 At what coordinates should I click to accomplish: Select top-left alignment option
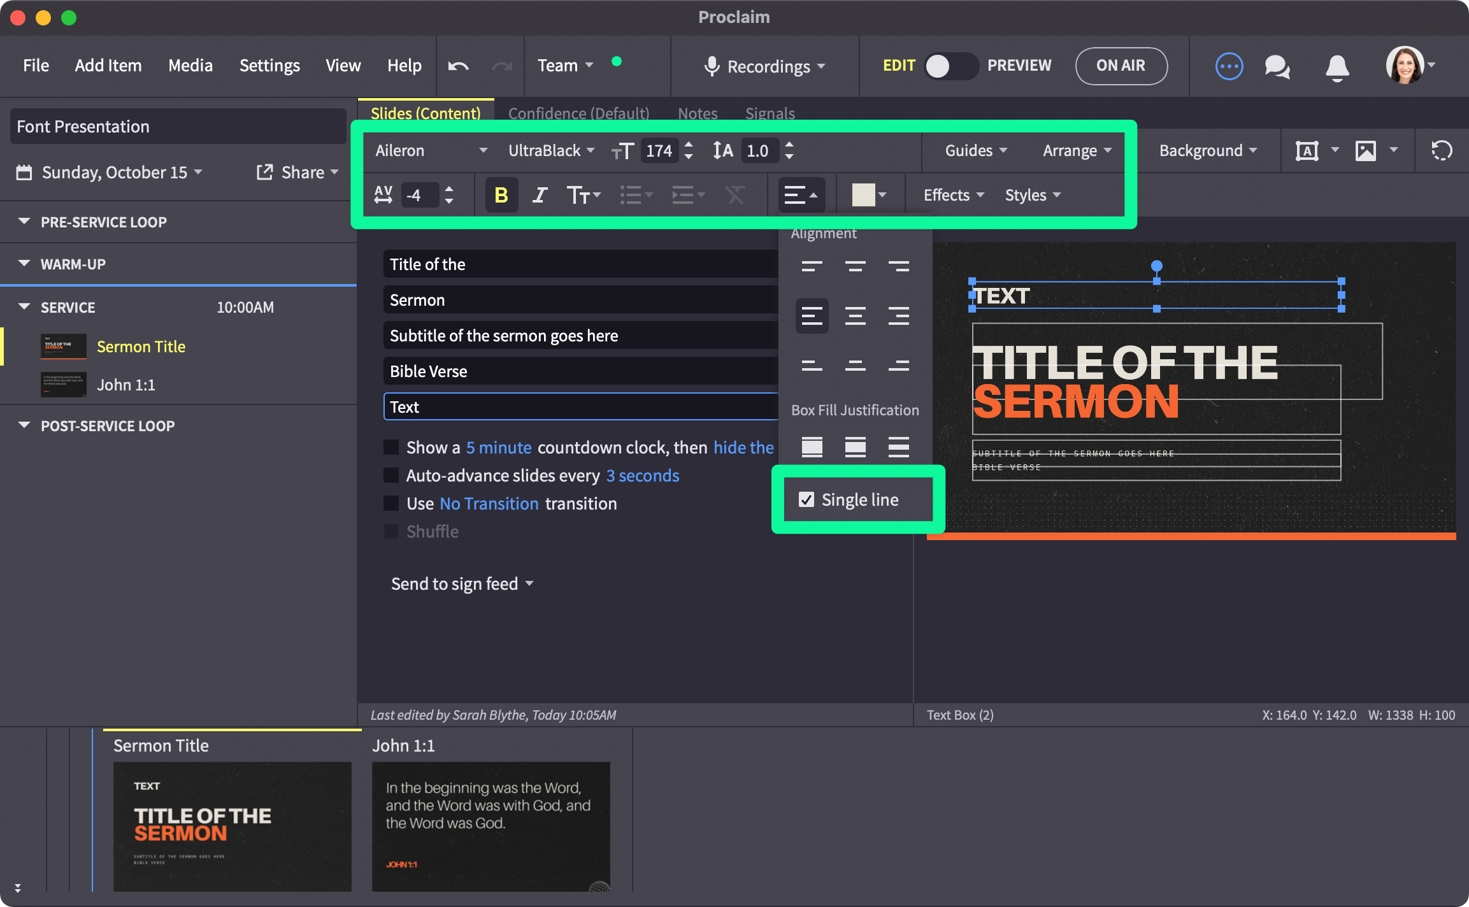click(x=812, y=266)
